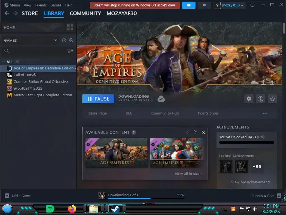Open the View menu

coord(28,5)
